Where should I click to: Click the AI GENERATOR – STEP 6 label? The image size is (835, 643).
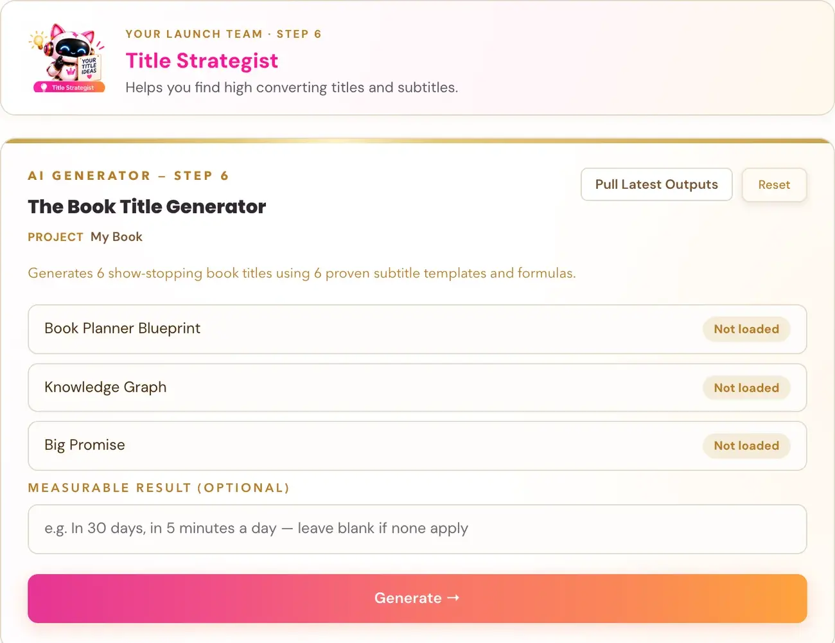click(128, 176)
